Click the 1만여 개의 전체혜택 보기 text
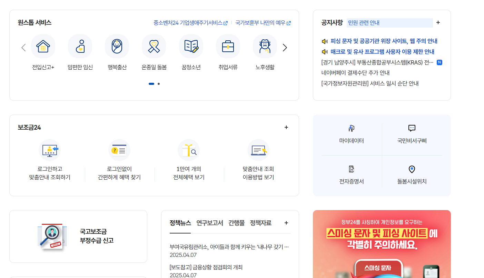The height and width of the screenshot is (278, 484). pyautogui.click(x=189, y=173)
